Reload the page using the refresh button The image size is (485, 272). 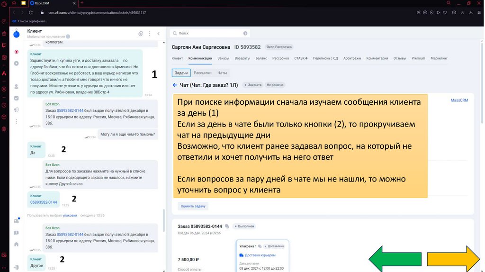[31, 13]
